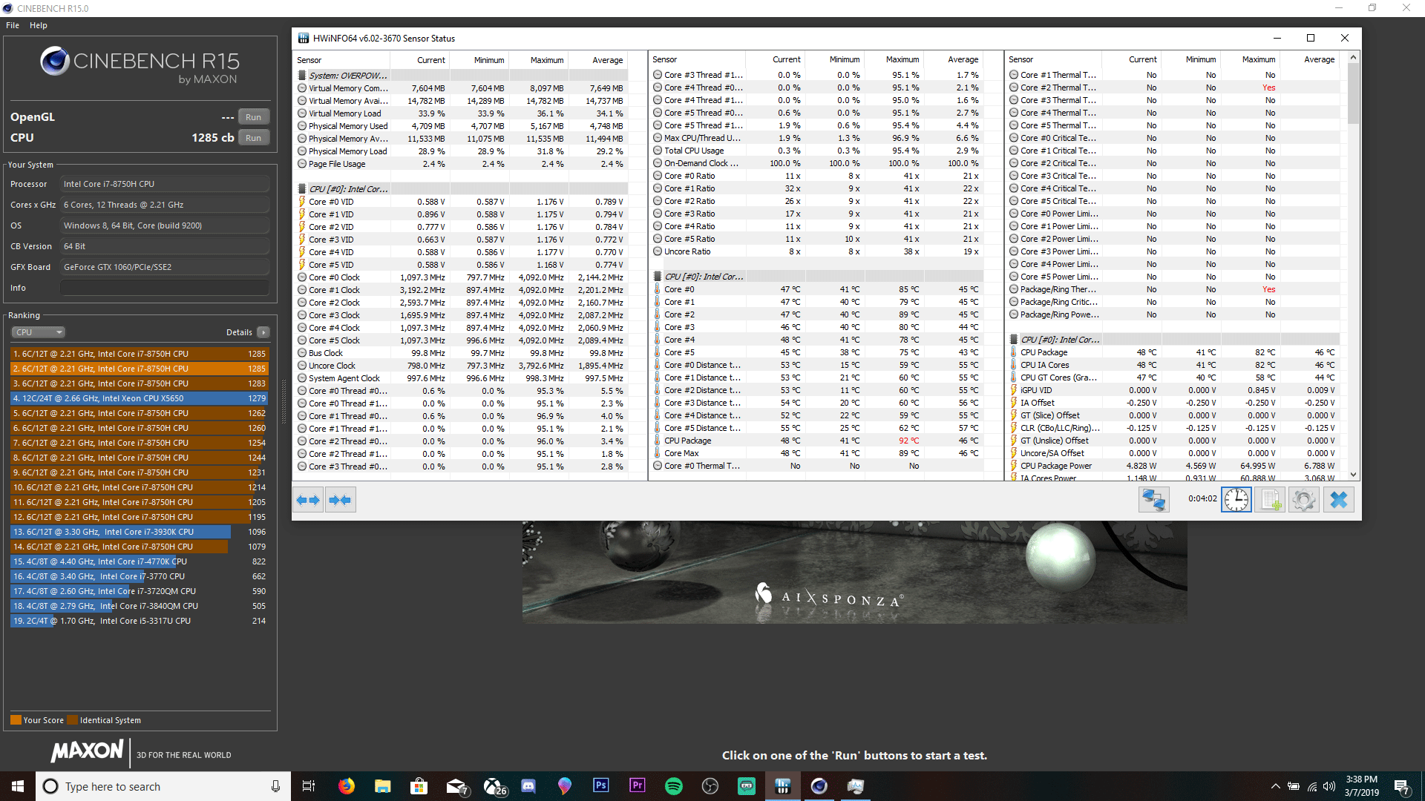Run the OpenGL benchmark

tap(253, 117)
